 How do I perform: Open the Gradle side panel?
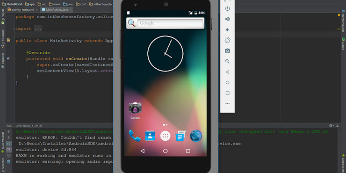click(343, 43)
